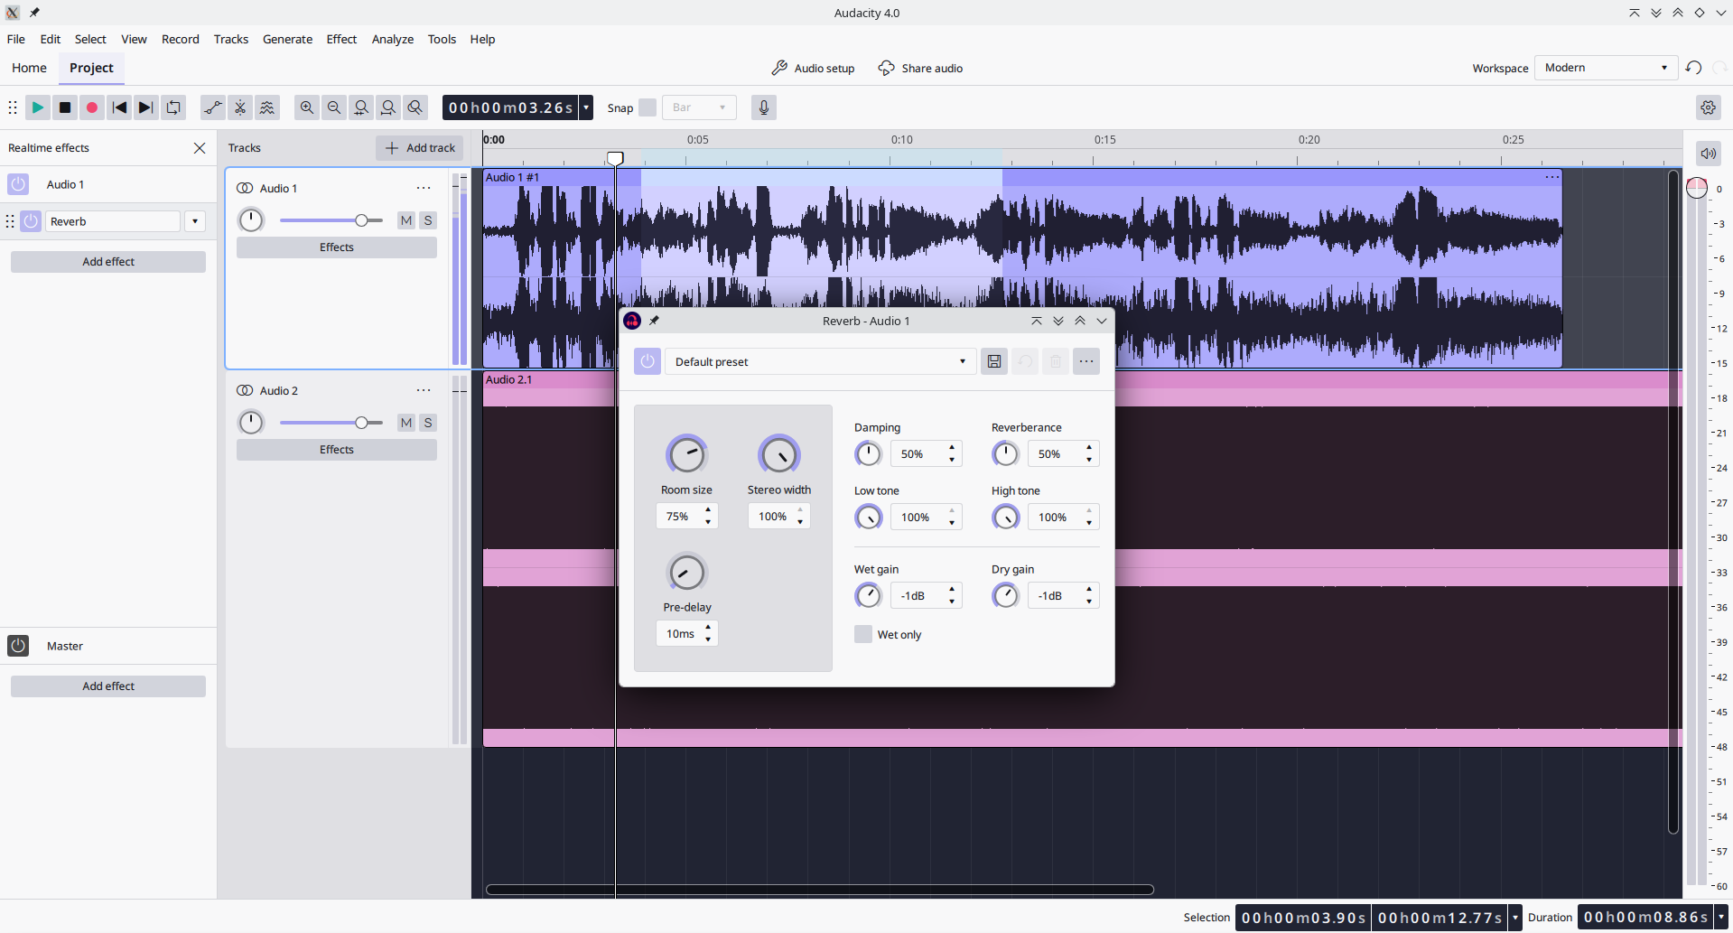Click the skip to end icon
This screenshot has width=1733, height=933.
(x=146, y=107)
